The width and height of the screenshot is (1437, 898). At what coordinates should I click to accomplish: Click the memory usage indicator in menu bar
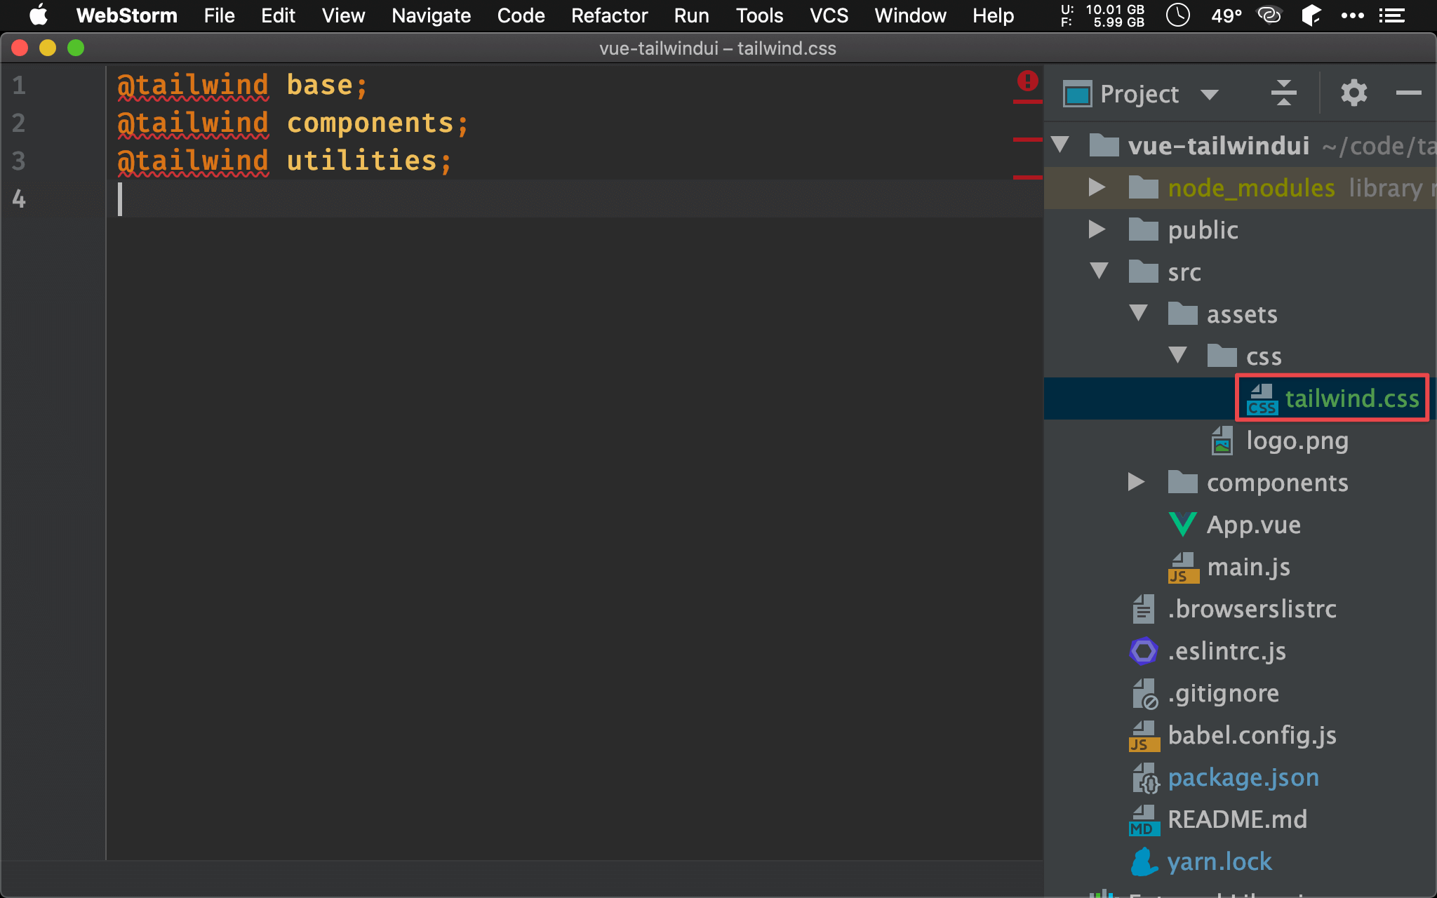tap(1102, 15)
